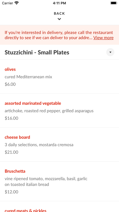This screenshot has width=119, height=212.
Task: Open the menu category dropdown arrow
Action: click(x=110, y=52)
